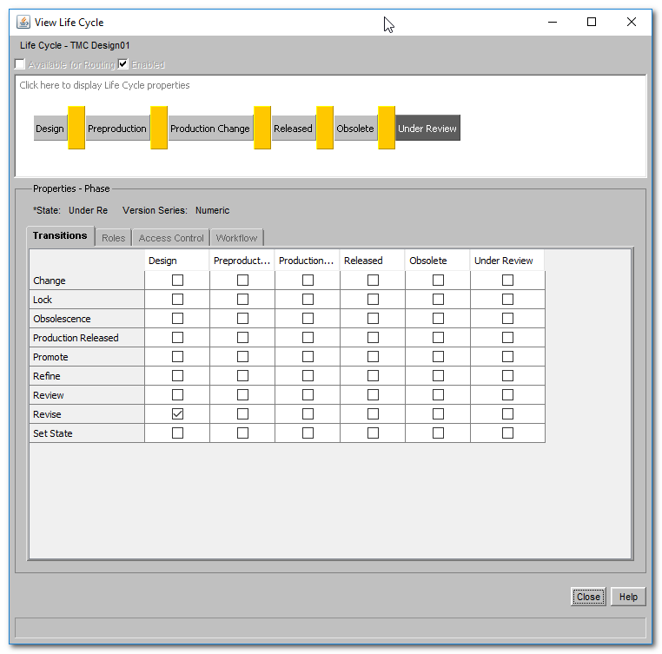Screen dimensions: 662x654
Task: Toggle the Enabled checkbox
Action: click(x=123, y=64)
